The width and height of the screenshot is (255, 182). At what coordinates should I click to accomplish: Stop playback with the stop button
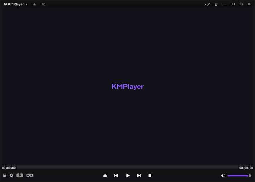150,176
